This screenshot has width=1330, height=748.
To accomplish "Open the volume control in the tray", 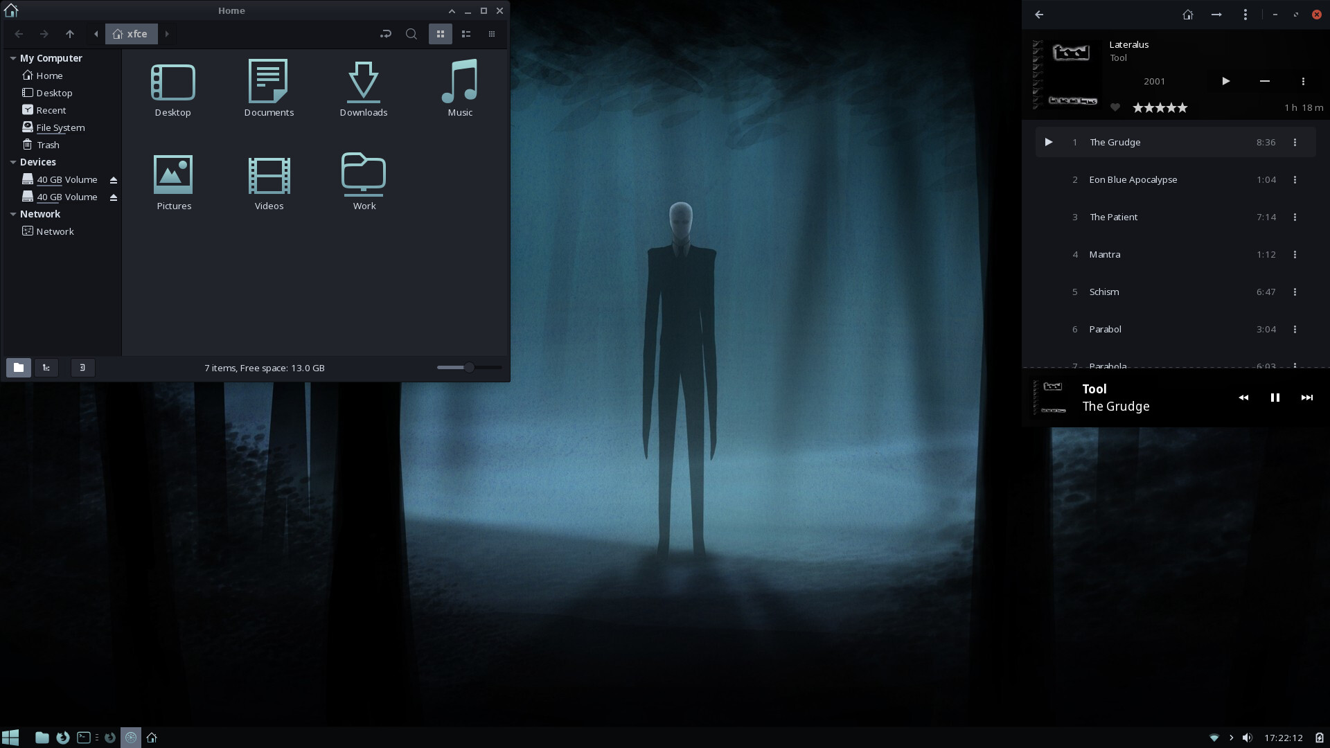I will 1248,738.
